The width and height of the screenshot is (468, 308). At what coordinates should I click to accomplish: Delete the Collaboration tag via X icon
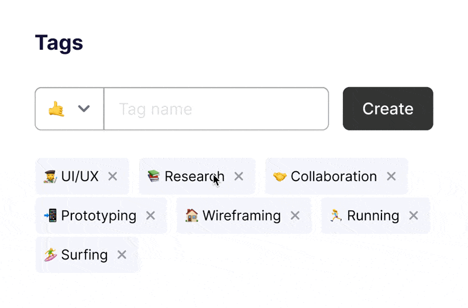391,177
